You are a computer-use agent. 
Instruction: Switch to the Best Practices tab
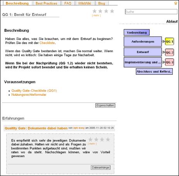pos(46,3)
